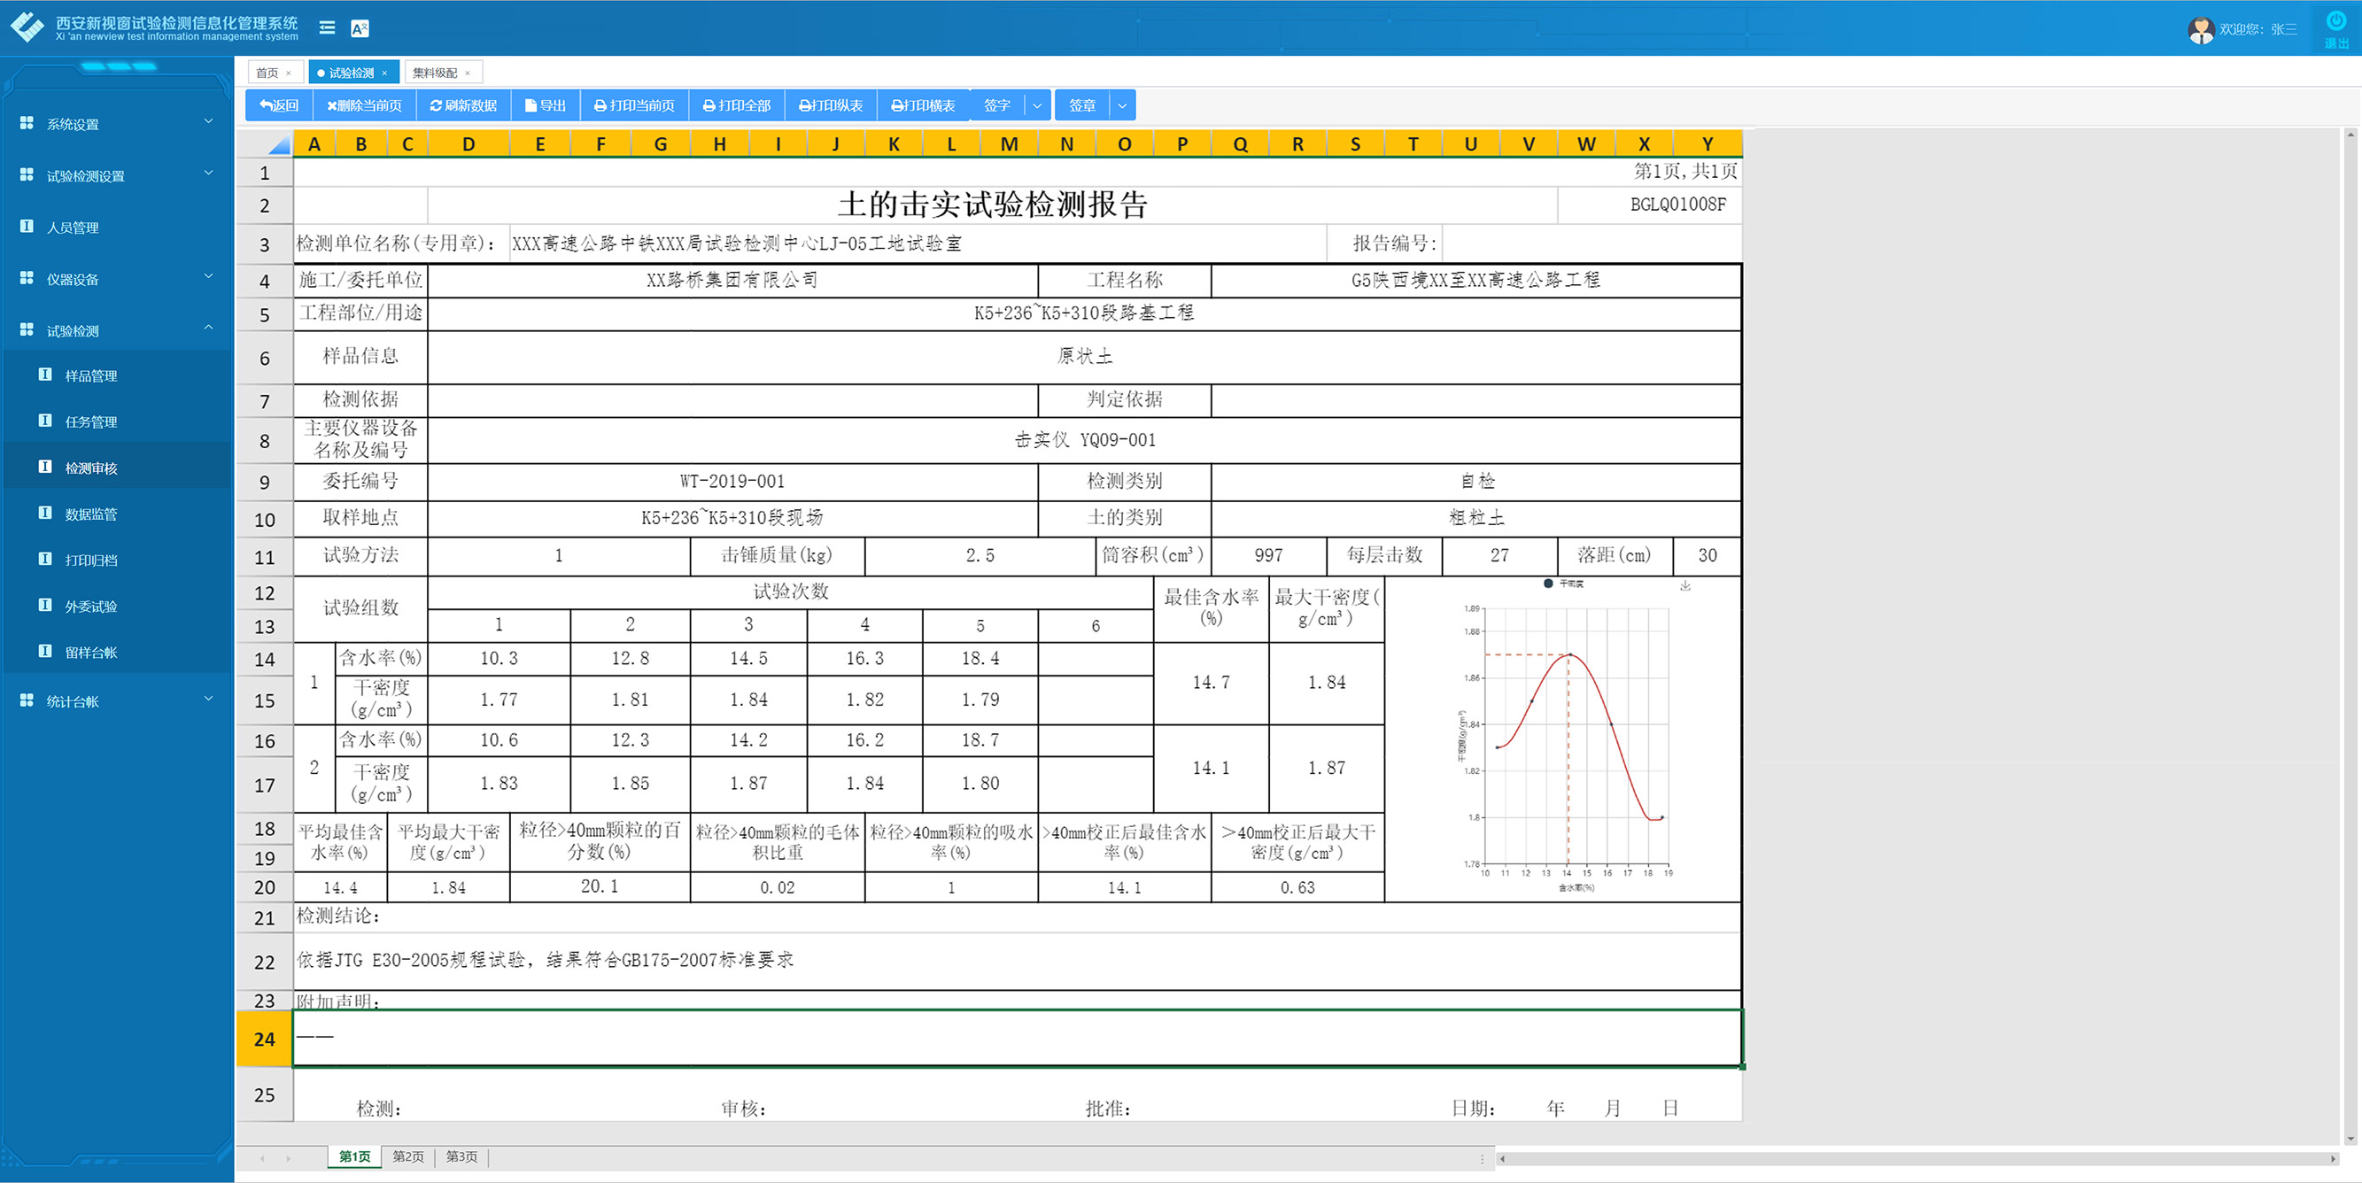Click the 检测结论 text in row 22
The height and width of the screenshot is (1183, 2362).
pyautogui.click(x=545, y=960)
